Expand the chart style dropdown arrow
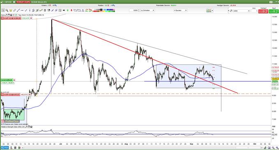The width and height of the screenshot is (279, 150). coord(212,11)
